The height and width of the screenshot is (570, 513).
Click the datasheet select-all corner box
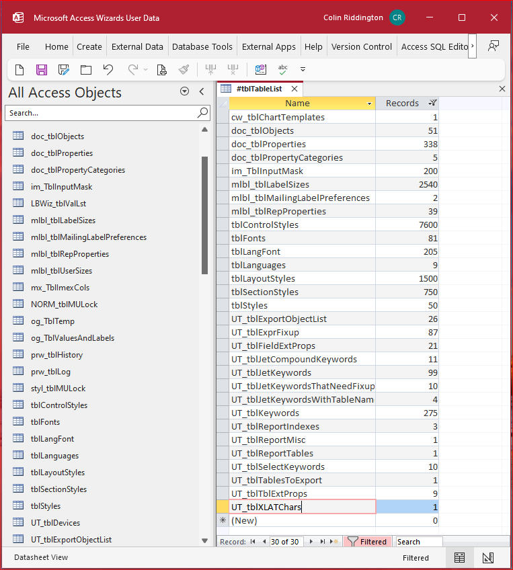coord(223,104)
